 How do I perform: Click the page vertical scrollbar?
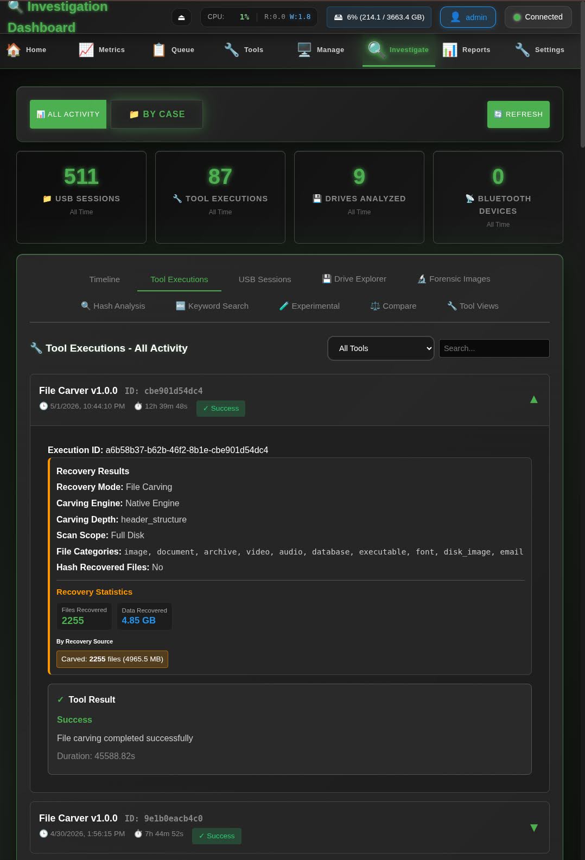tap(582, 73)
